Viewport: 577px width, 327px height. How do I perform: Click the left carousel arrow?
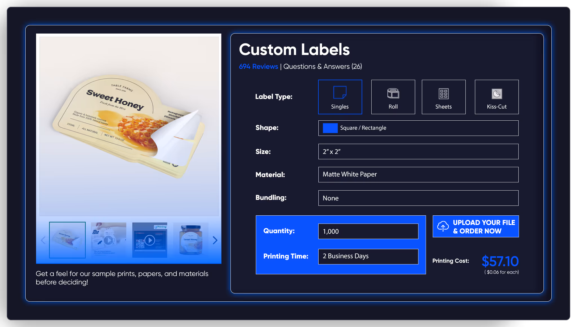point(43,240)
